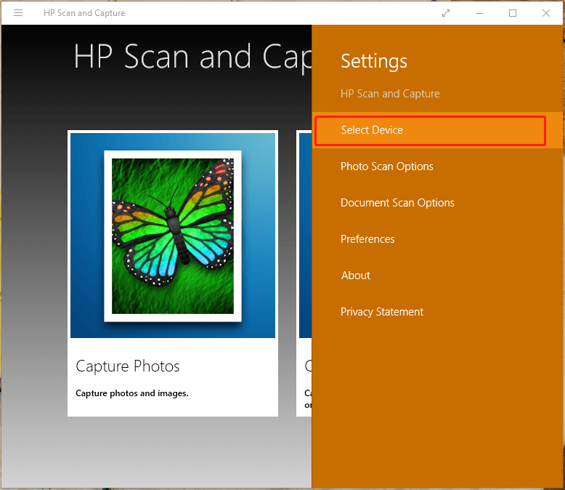Click 'Capture photos and images.' description
Viewport: 565px width, 490px height.
pyautogui.click(x=132, y=393)
